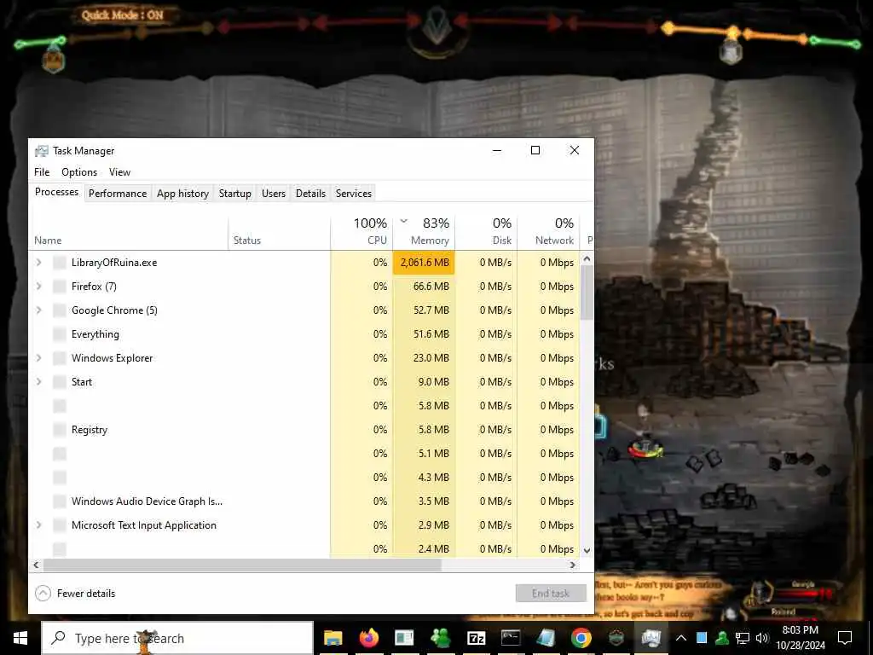Click the Firefox (7) process icon
The height and width of the screenshot is (655, 873).
pos(60,287)
